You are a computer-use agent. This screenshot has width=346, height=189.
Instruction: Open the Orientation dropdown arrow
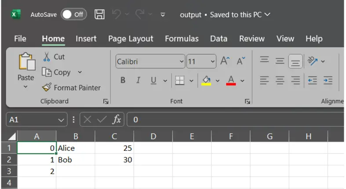tap(323, 61)
